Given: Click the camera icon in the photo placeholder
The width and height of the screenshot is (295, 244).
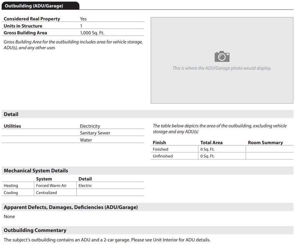Looking at the screenshot, I should pyautogui.click(x=222, y=56).
